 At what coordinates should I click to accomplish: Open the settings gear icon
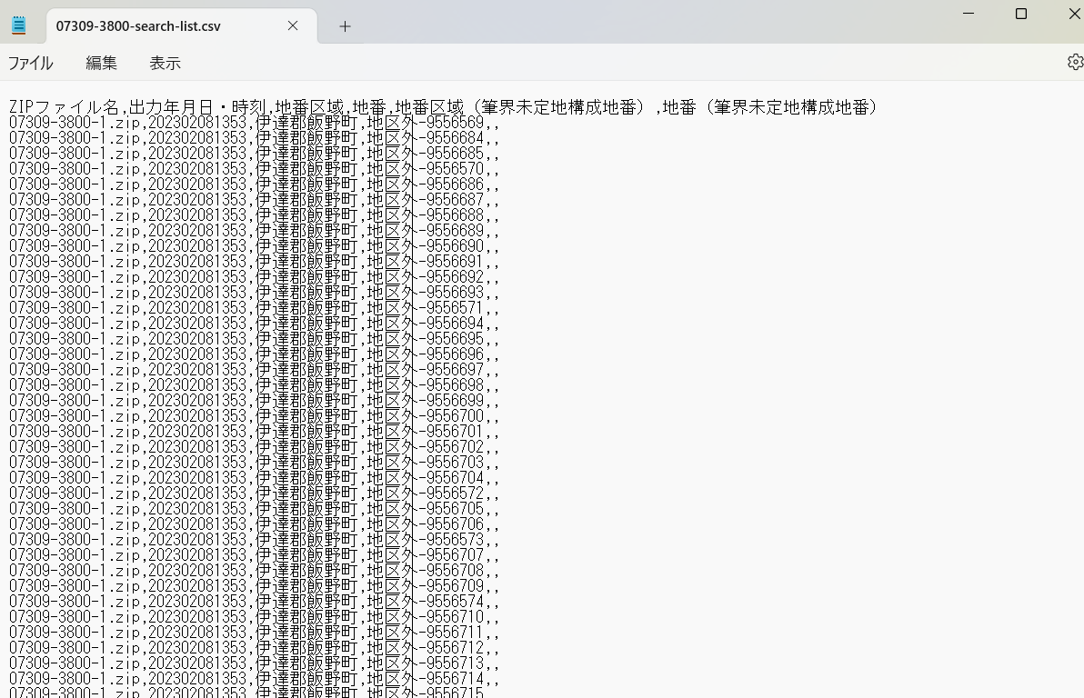[x=1075, y=62]
